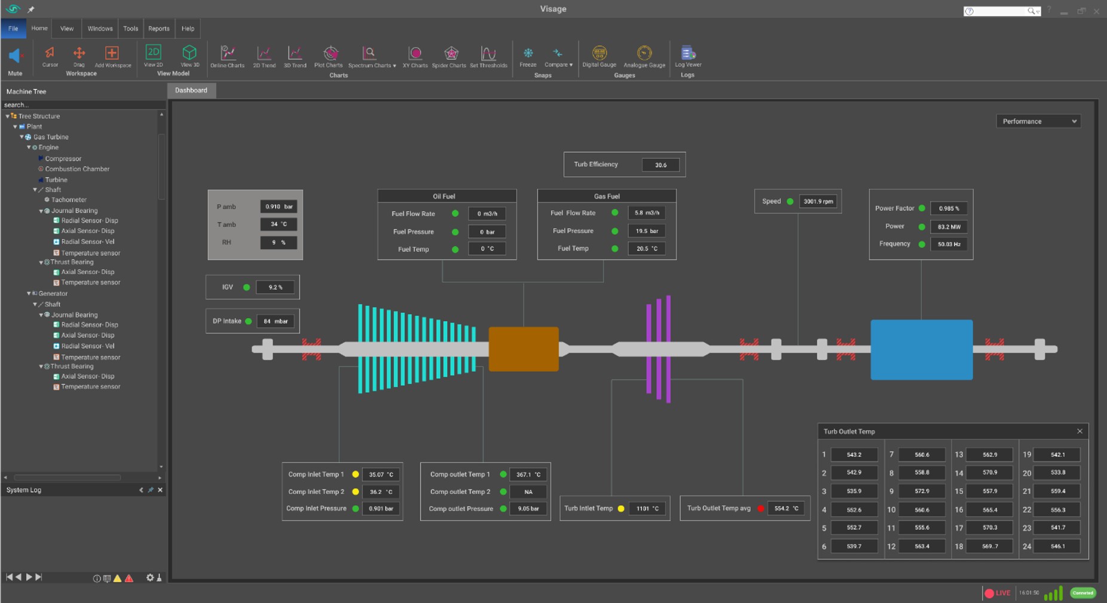Collapse the Tree Structure node
Screen dimensions: 1107x603
coord(7,116)
